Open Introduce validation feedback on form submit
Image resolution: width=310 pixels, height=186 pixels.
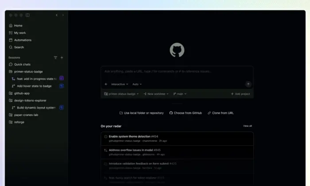177,166
